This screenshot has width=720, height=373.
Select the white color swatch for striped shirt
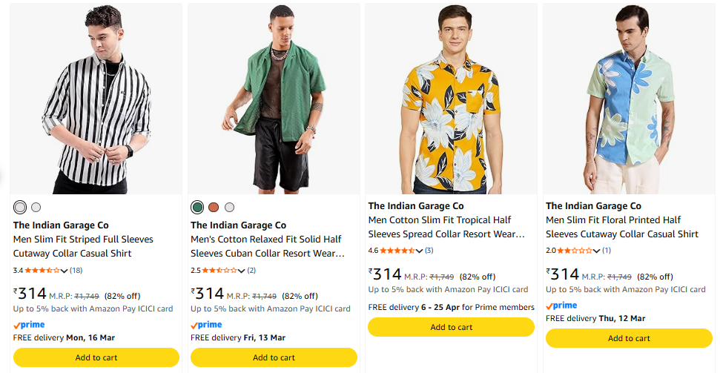[20, 208]
